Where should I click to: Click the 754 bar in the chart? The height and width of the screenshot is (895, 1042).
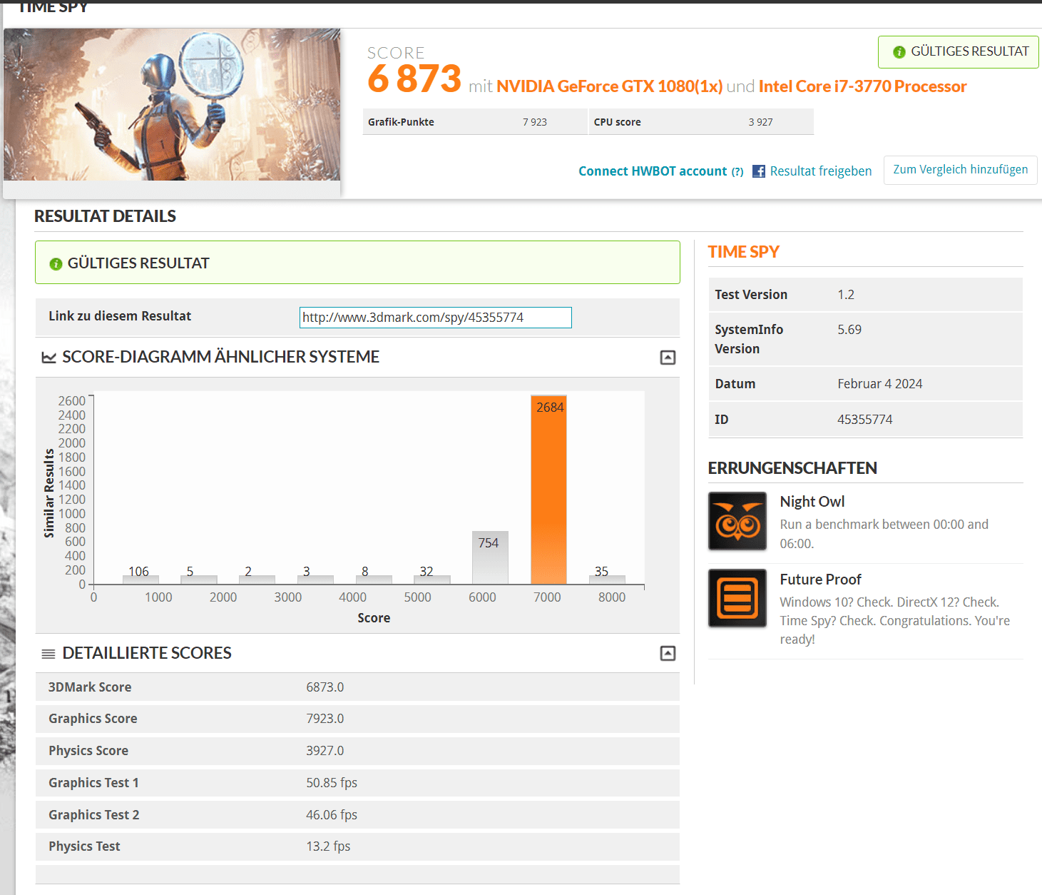[490, 557]
